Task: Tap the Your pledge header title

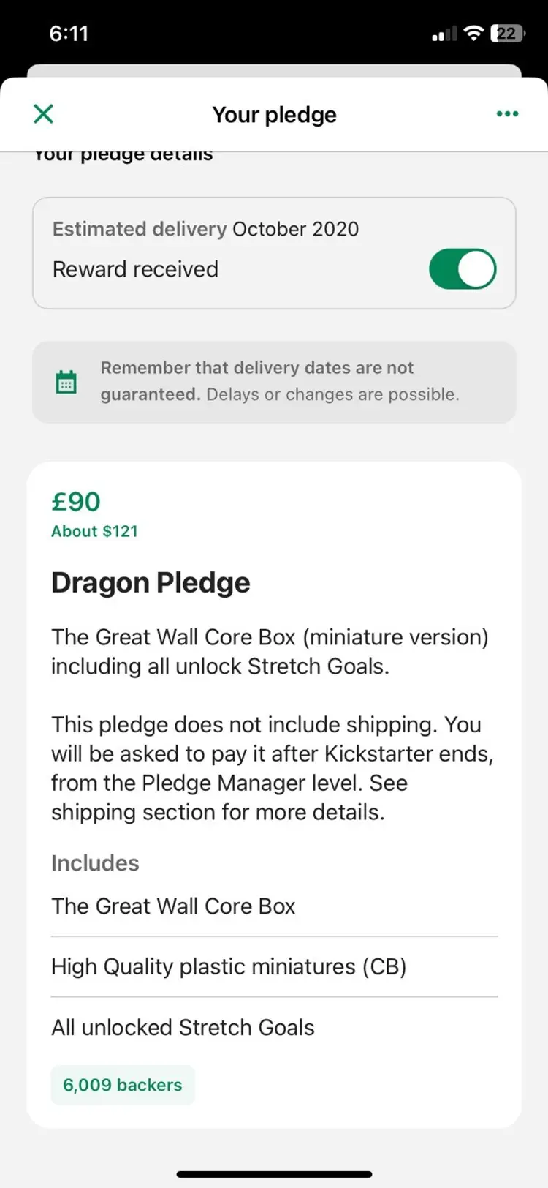Action: coord(274,115)
